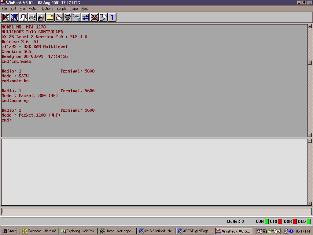This screenshot has height=235, width=313.
Task: Click the command input text field
Action: 156,211
